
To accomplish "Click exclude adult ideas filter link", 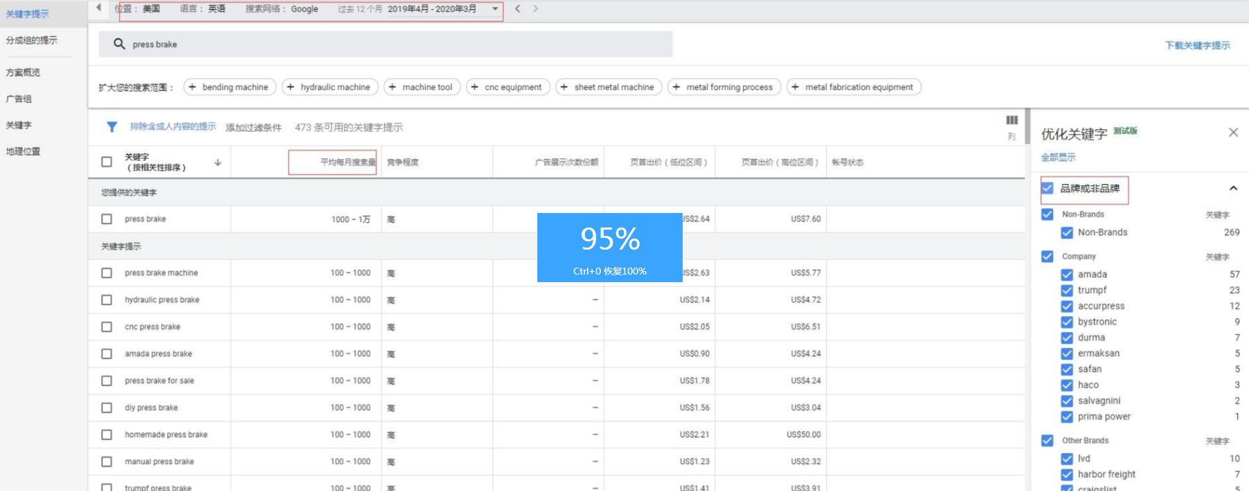I will 173,127.
